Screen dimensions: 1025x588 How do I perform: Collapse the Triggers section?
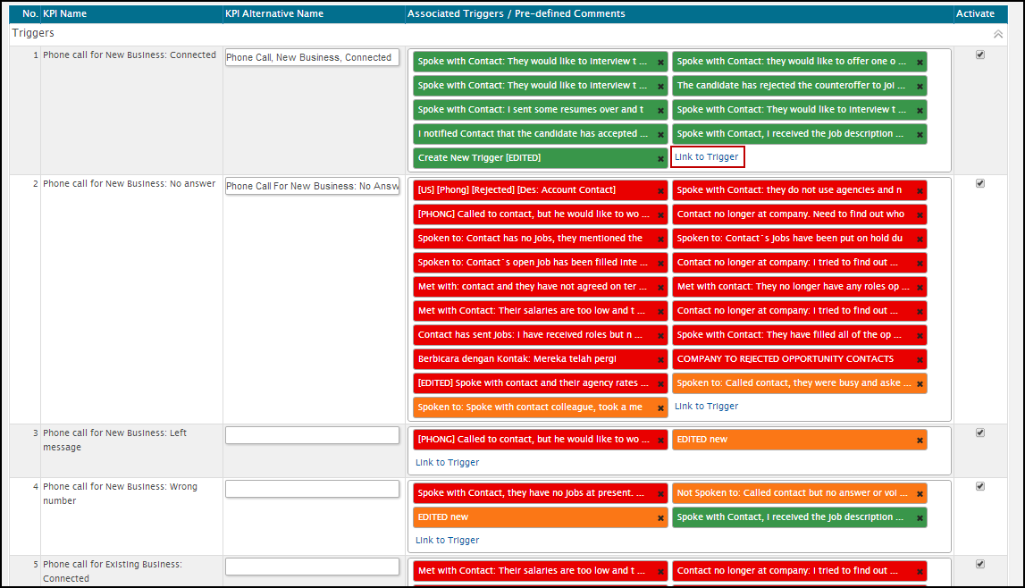[997, 34]
